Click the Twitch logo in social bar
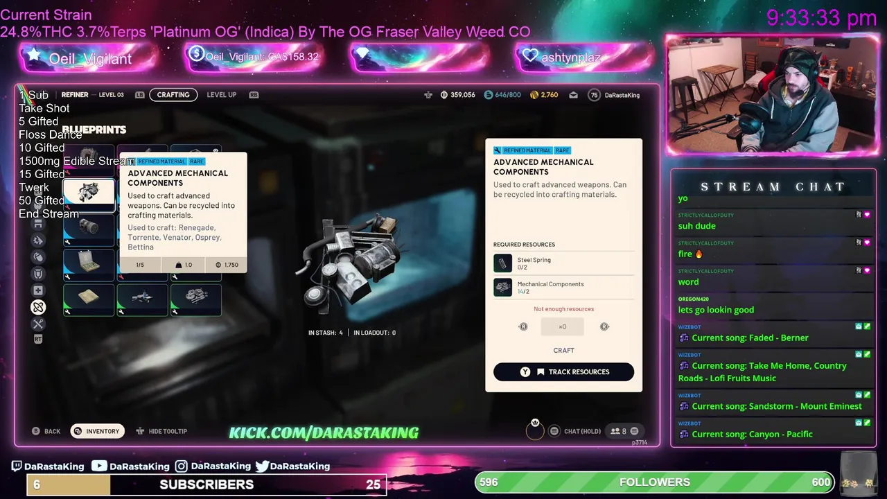The height and width of the screenshot is (499, 887). point(17,466)
